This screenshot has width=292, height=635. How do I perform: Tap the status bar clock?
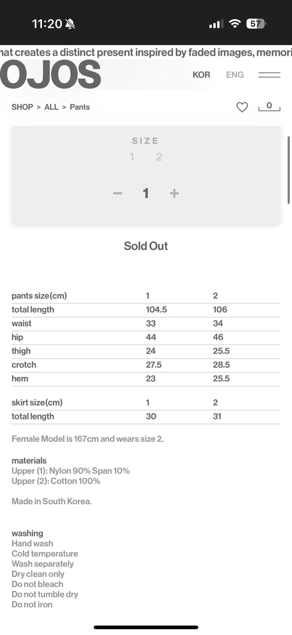tap(47, 24)
